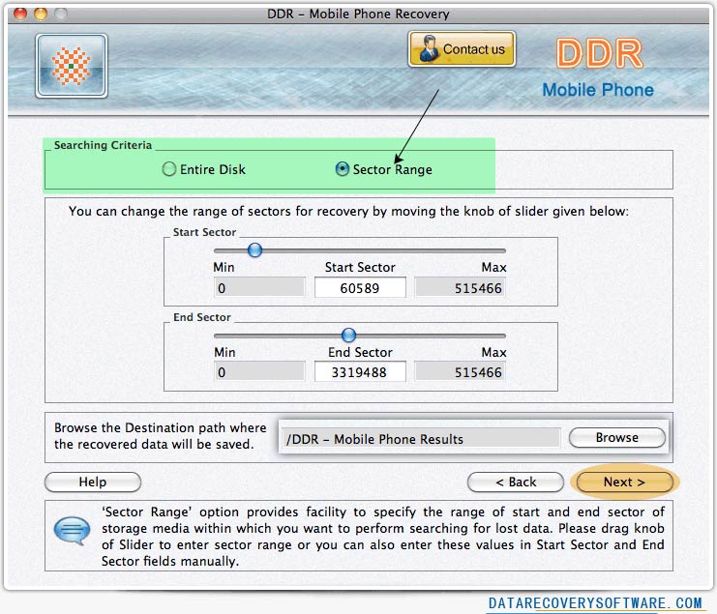
Task: Minimize the window with yellow button
Action: tap(41, 14)
